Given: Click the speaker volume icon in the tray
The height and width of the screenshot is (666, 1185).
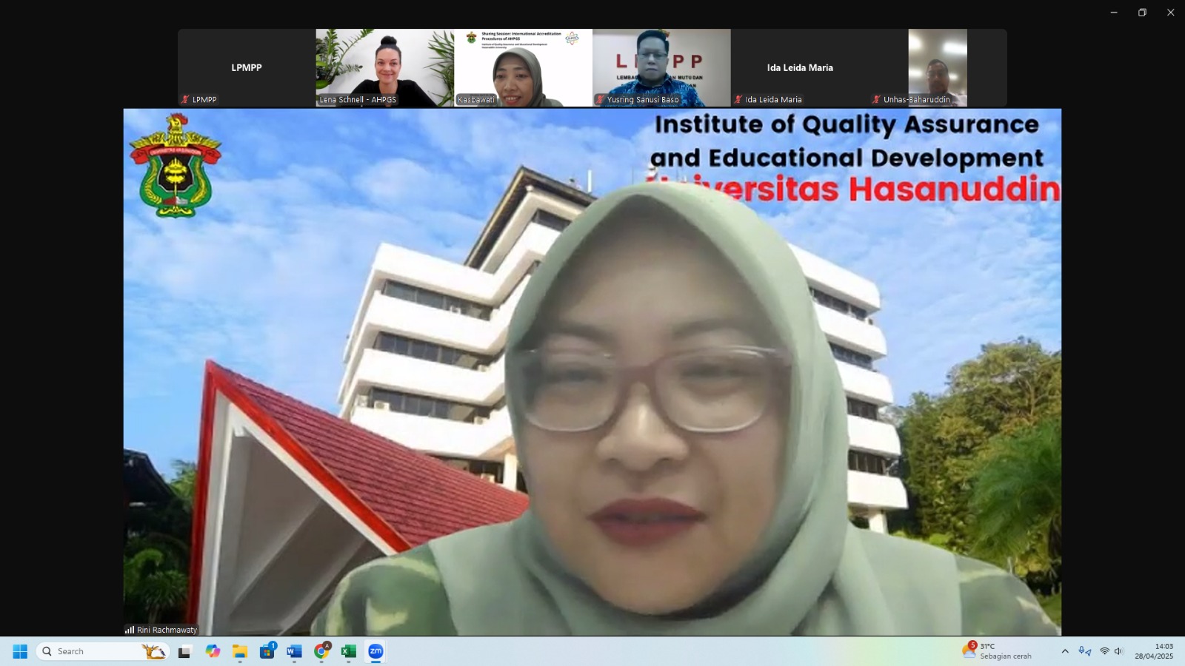Looking at the screenshot, I should click(1118, 651).
